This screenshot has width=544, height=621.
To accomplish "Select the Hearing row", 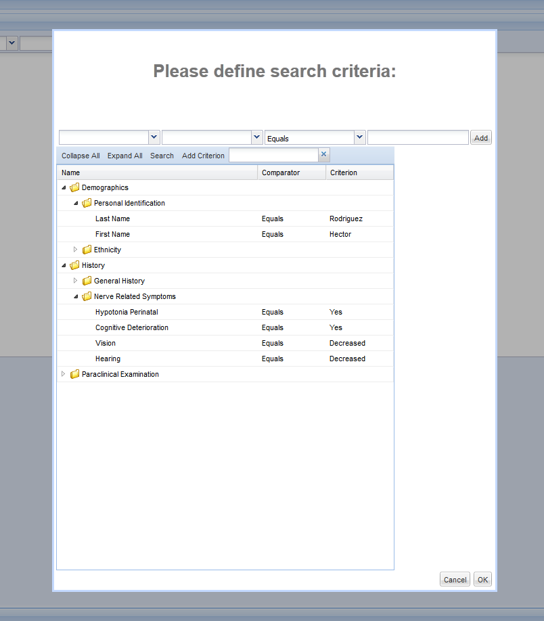I will click(x=225, y=359).
